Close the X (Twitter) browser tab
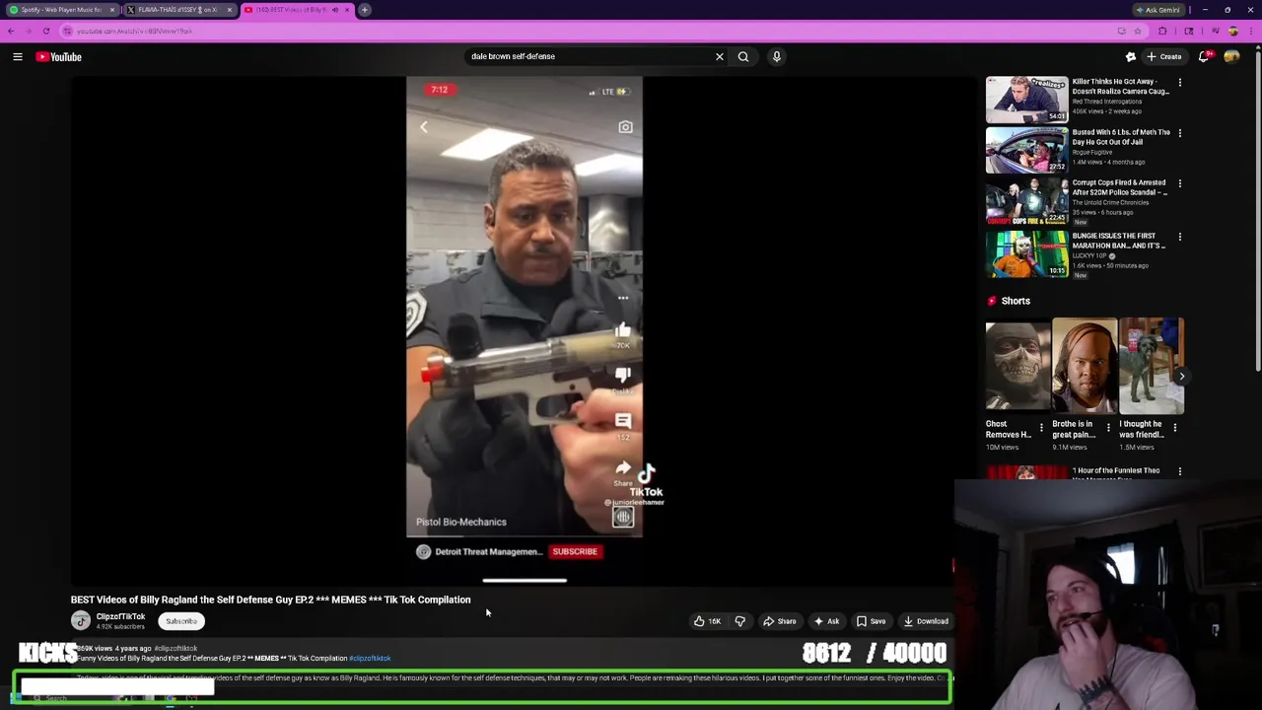 click(x=230, y=10)
